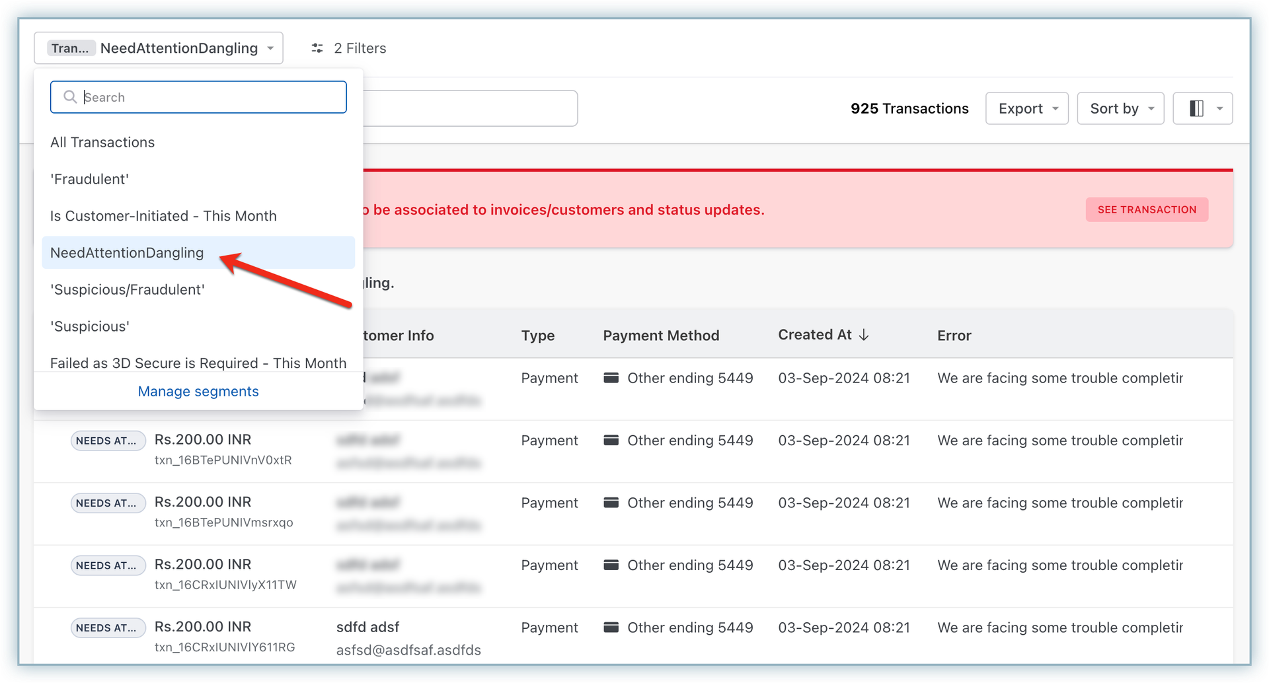The width and height of the screenshot is (1269, 683).
Task: Click the segment Search input field
Action: tap(211, 97)
